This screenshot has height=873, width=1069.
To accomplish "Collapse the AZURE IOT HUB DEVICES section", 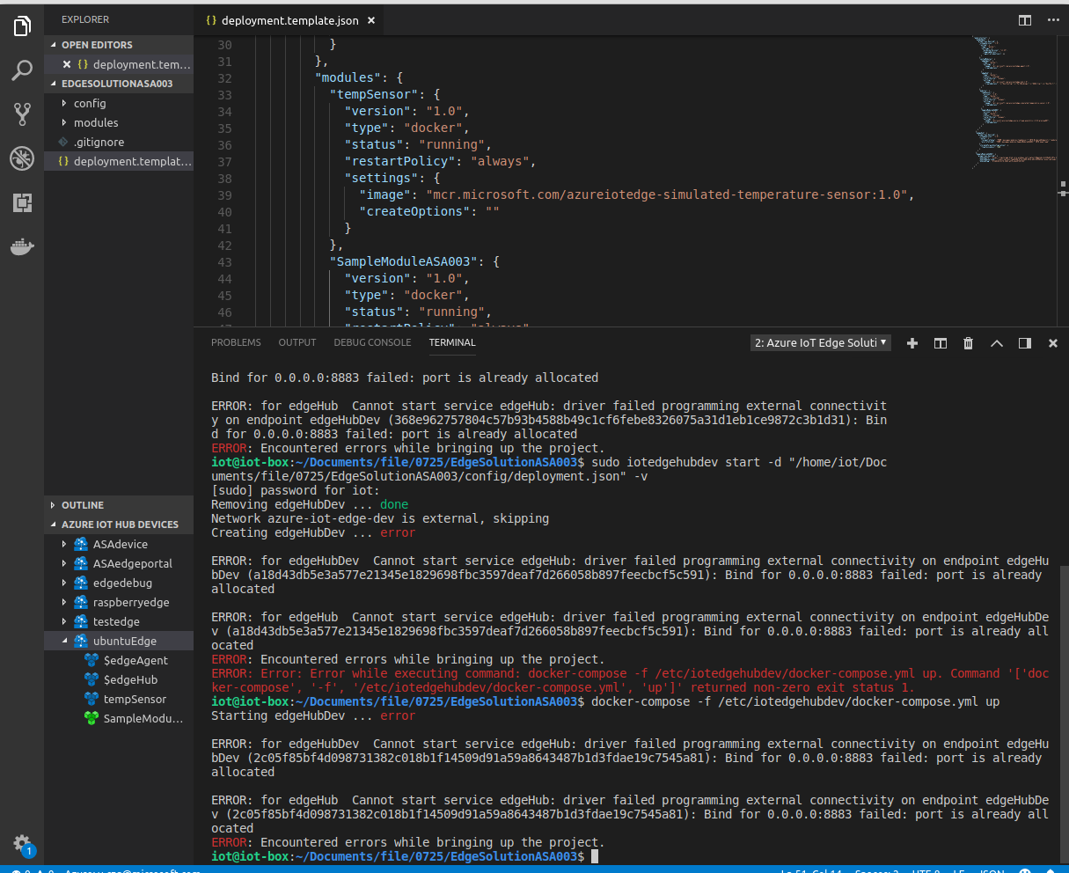I will click(120, 525).
